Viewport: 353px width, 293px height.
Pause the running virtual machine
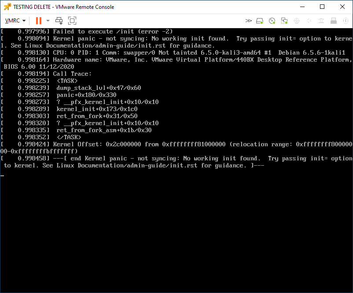(38, 21)
